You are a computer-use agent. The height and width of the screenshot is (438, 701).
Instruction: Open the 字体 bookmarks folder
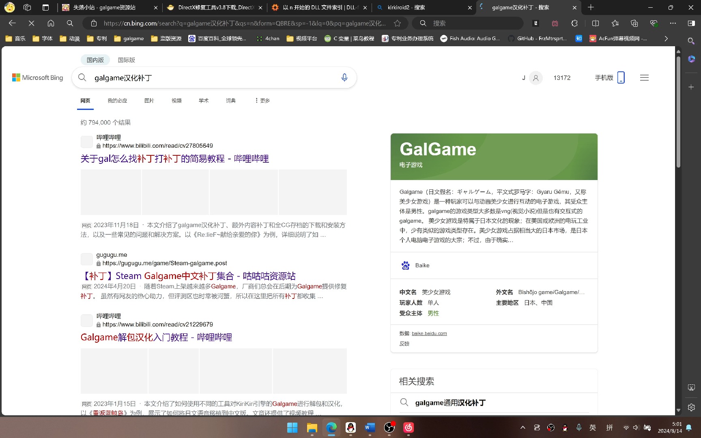(x=43, y=39)
